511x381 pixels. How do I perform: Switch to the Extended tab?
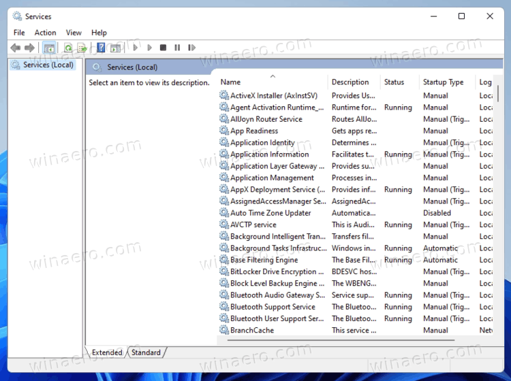tap(106, 352)
